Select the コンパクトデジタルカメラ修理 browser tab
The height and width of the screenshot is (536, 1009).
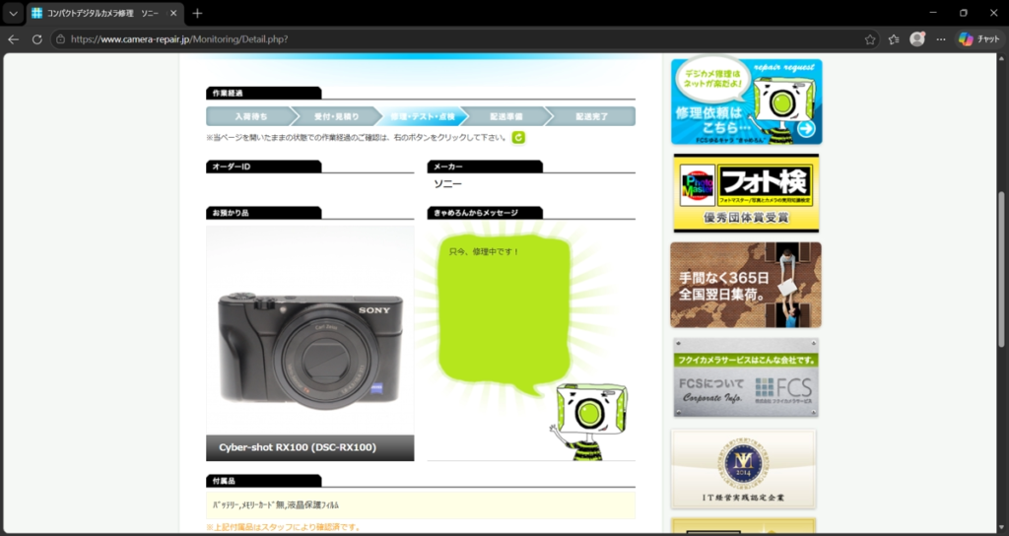(x=104, y=13)
